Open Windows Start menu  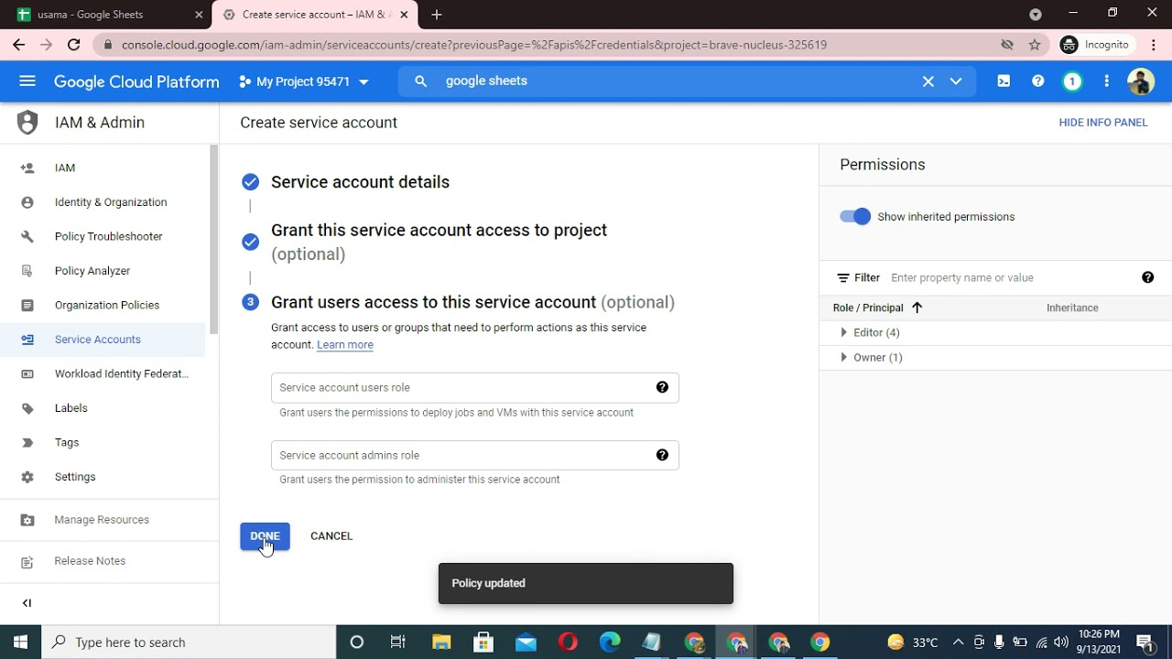pos(20,642)
